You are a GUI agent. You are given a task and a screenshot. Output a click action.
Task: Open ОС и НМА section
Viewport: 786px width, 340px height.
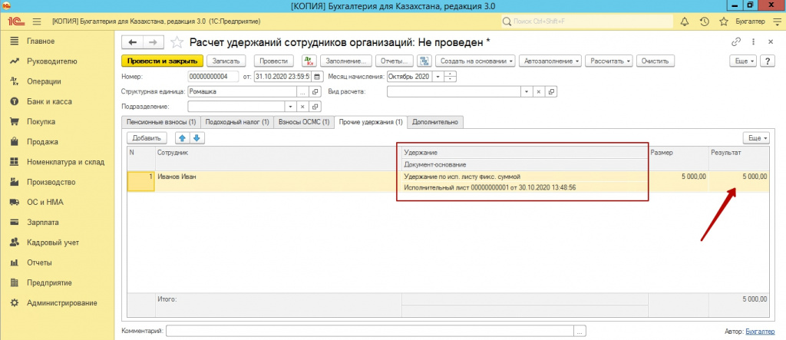click(45, 202)
